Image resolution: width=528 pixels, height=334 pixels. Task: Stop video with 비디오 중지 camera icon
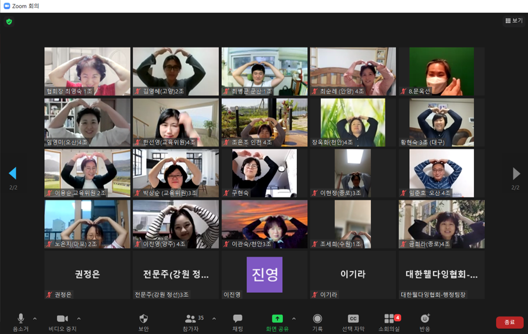[62, 319]
